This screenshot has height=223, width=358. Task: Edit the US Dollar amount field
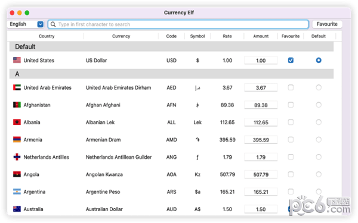tap(261, 61)
